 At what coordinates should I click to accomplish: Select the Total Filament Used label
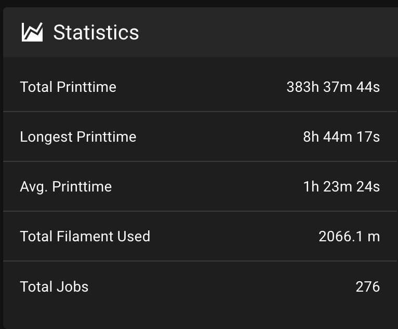tap(85, 237)
